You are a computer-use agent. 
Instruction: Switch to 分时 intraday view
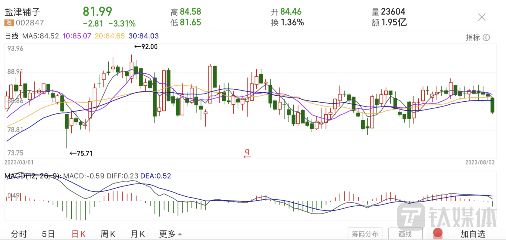(19, 234)
